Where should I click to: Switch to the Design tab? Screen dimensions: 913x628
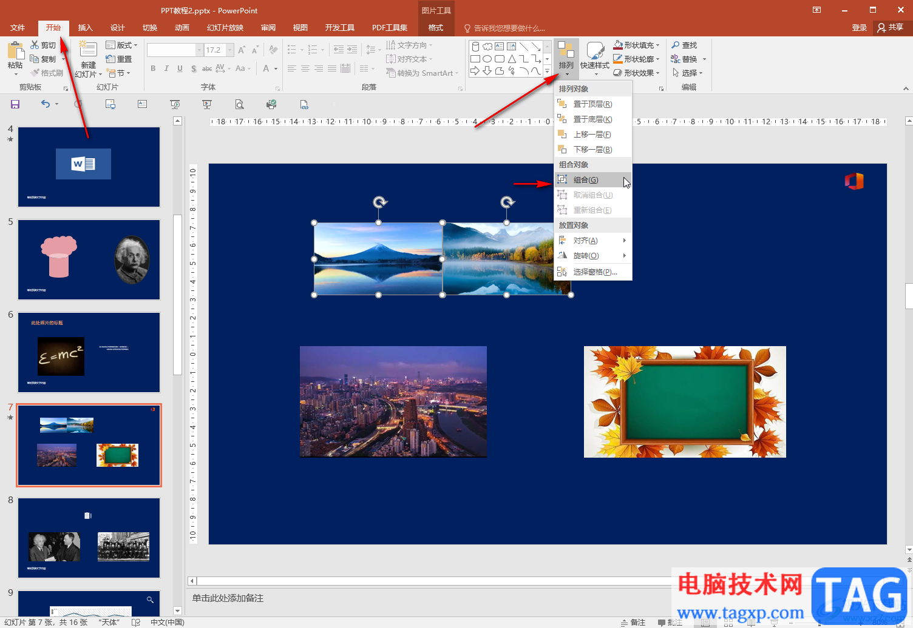click(118, 28)
